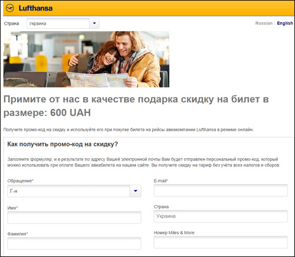Image resolution: width=295 pixels, height=257 pixels.
Task: Focus the Имя input field
Action: coord(74,218)
